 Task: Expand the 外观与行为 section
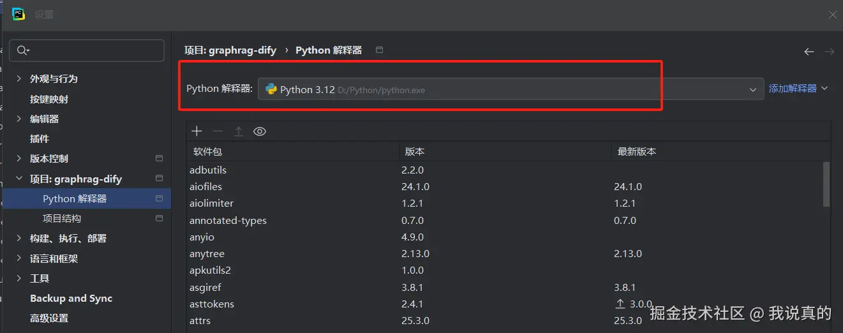19,78
